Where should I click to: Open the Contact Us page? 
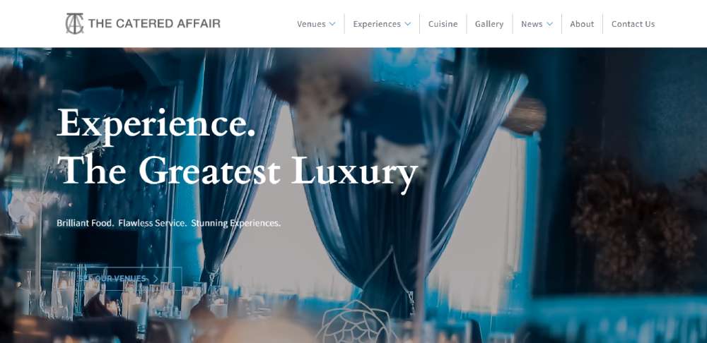[x=633, y=24]
